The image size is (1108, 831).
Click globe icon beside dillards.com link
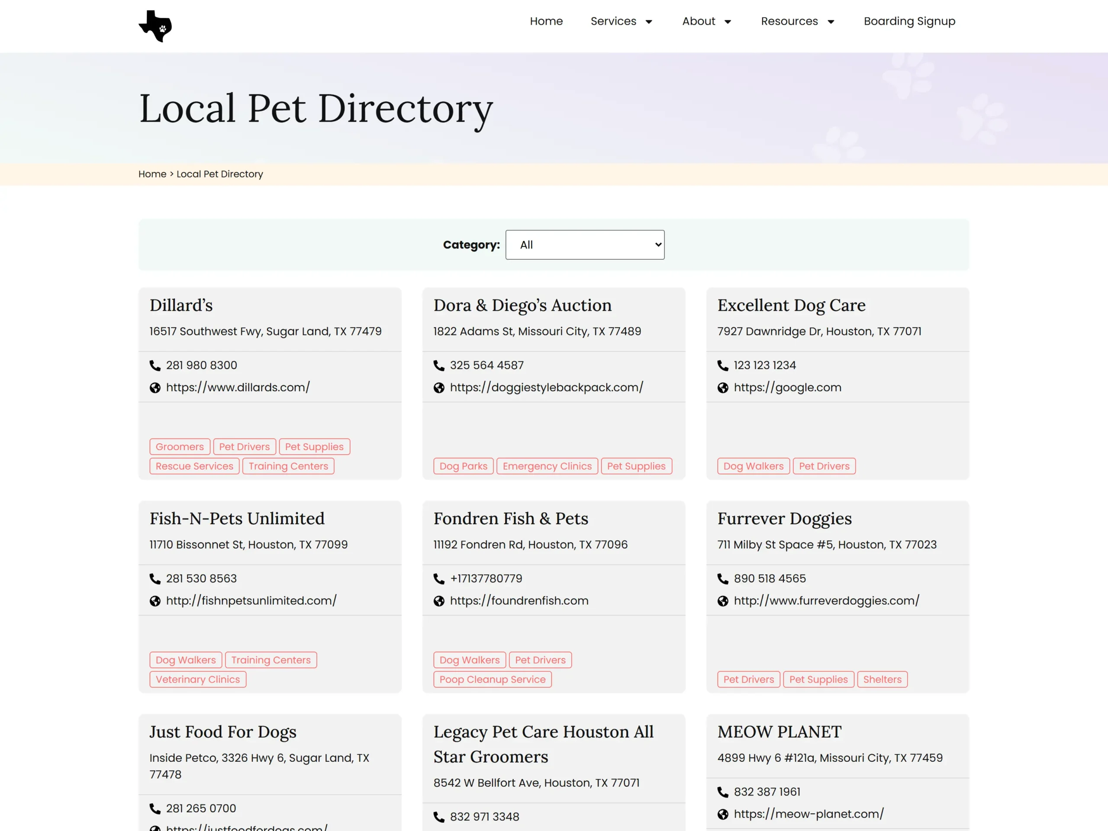tap(155, 388)
